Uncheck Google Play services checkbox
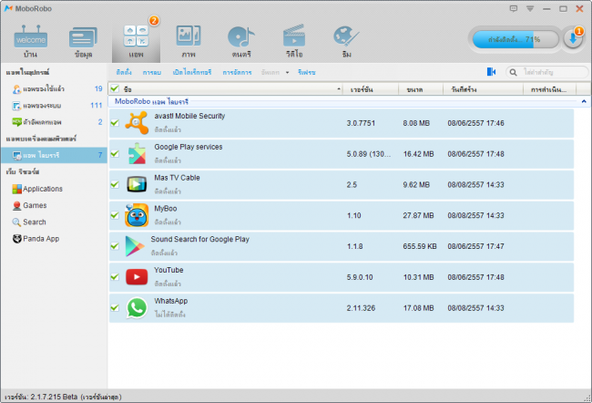Viewport: 592px width, 403px height. (x=115, y=153)
